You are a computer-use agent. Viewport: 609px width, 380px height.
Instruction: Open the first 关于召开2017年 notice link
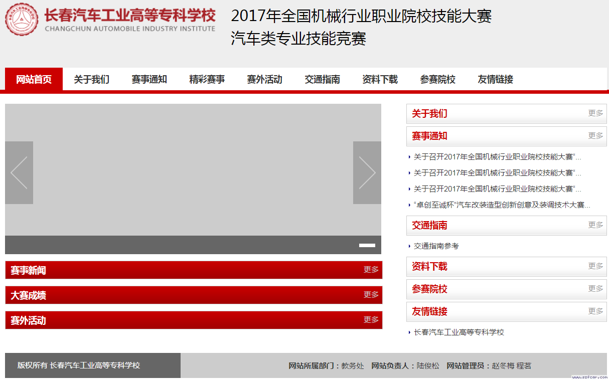pyautogui.click(x=497, y=157)
